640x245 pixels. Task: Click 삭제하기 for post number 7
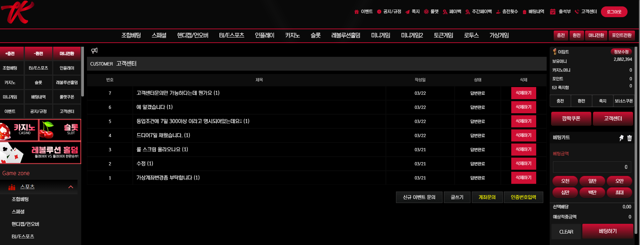523,93
